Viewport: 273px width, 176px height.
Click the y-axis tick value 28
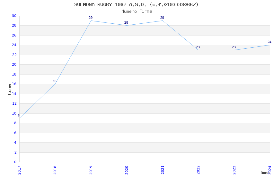pos(14,26)
